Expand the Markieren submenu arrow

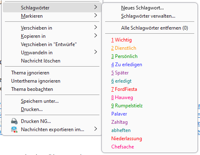96,15
